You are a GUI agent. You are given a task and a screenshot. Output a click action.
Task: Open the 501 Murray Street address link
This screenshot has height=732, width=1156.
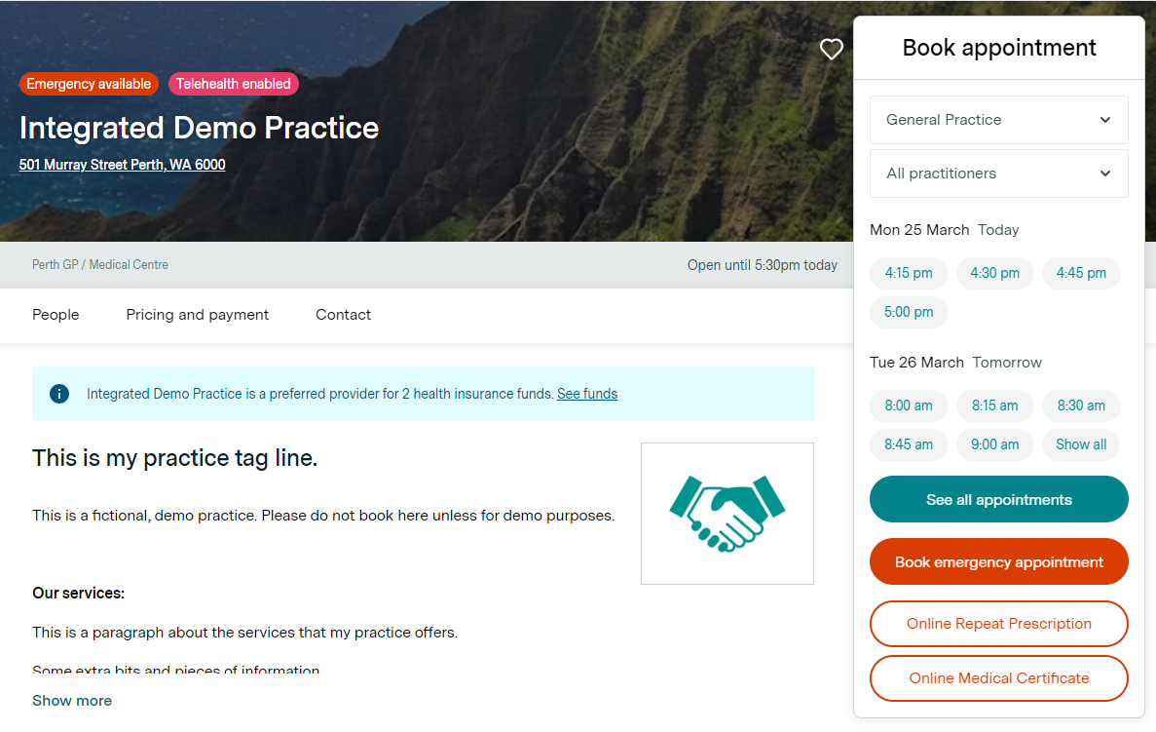[x=122, y=165]
